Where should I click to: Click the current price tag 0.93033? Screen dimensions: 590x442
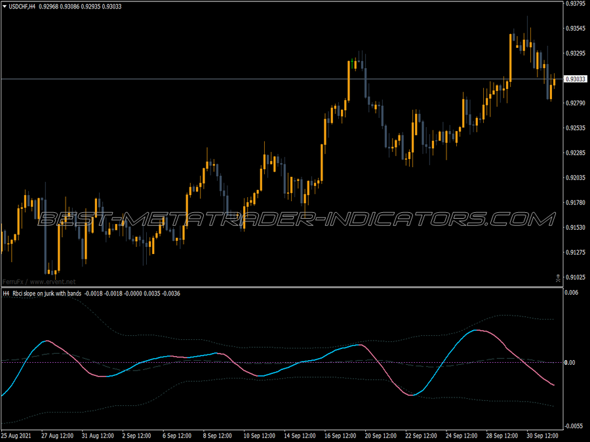click(x=576, y=79)
